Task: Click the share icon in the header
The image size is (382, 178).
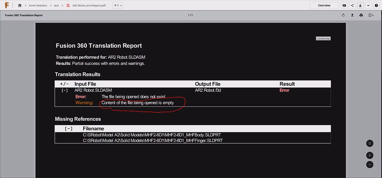Action: click(x=352, y=6)
